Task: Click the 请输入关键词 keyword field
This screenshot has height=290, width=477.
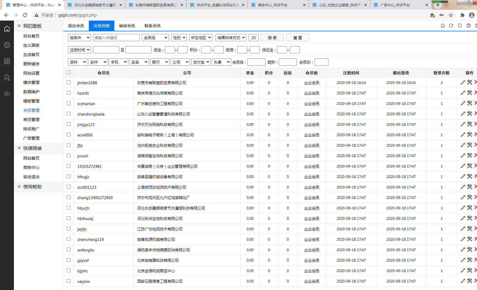Action: 116,38
